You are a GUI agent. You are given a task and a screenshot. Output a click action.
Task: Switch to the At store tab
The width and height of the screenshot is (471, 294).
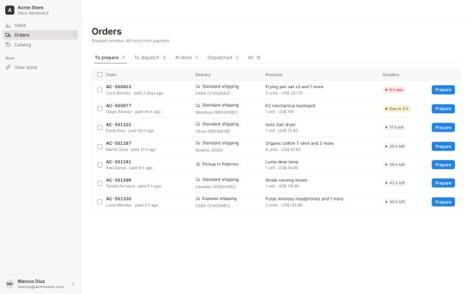[x=186, y=57]
